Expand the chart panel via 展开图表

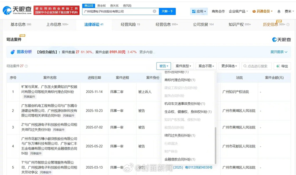pyautogui.click(x=279, y=52)
